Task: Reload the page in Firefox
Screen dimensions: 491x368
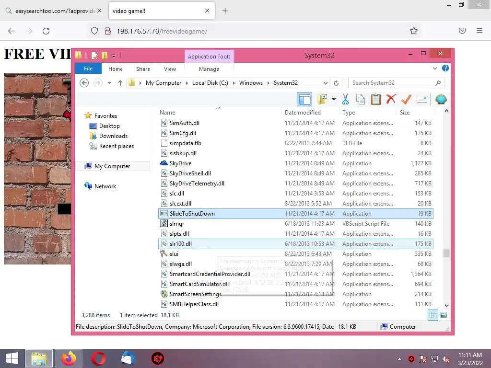Action: pyautogui.click(x=46, y=31)
